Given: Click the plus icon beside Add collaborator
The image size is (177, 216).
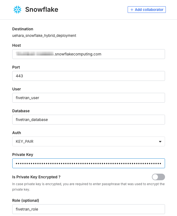Looking at the screenshot, I should click(x=132, y=10).
